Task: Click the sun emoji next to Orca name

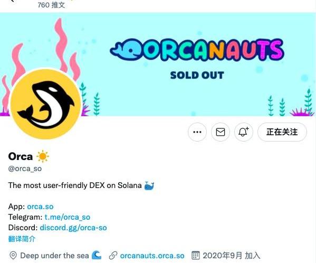Action: pyautogui.click(x=43, y=156)
